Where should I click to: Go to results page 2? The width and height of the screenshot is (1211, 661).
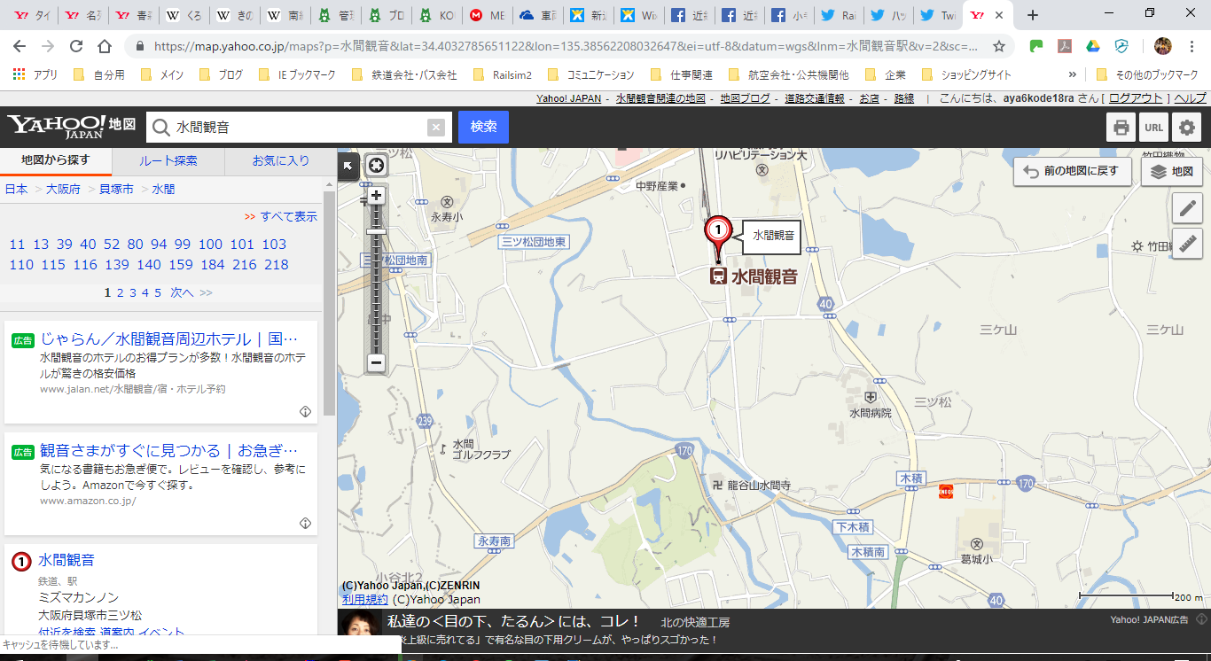pyautogui.click(x=121, y=292)
